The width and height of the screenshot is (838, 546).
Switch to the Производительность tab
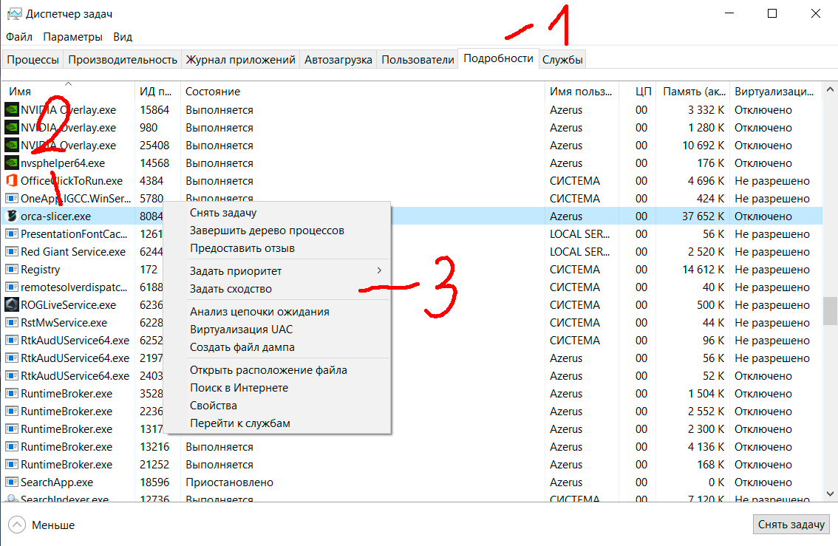(x=123, y=59)
